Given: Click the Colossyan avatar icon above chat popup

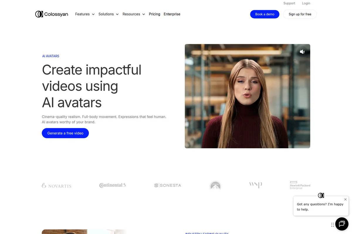Looking at the screenshot, I should pyautogui.click(x=321, y=195).
